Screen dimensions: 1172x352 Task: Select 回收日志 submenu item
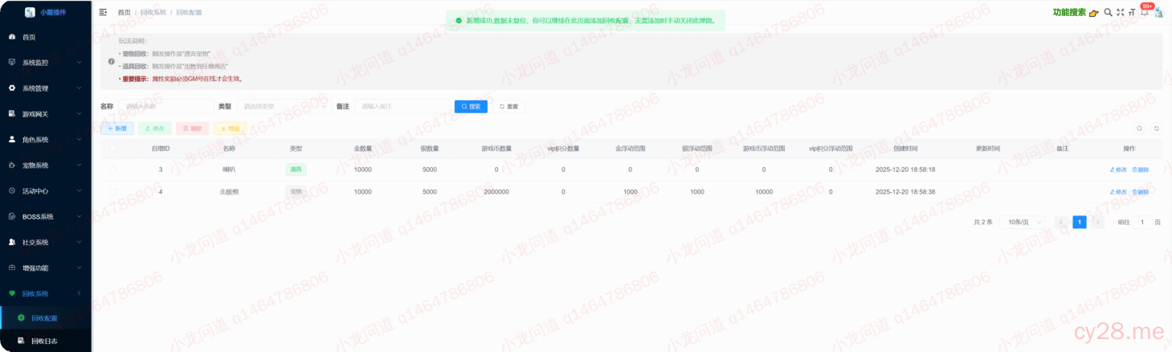(46, 341)
